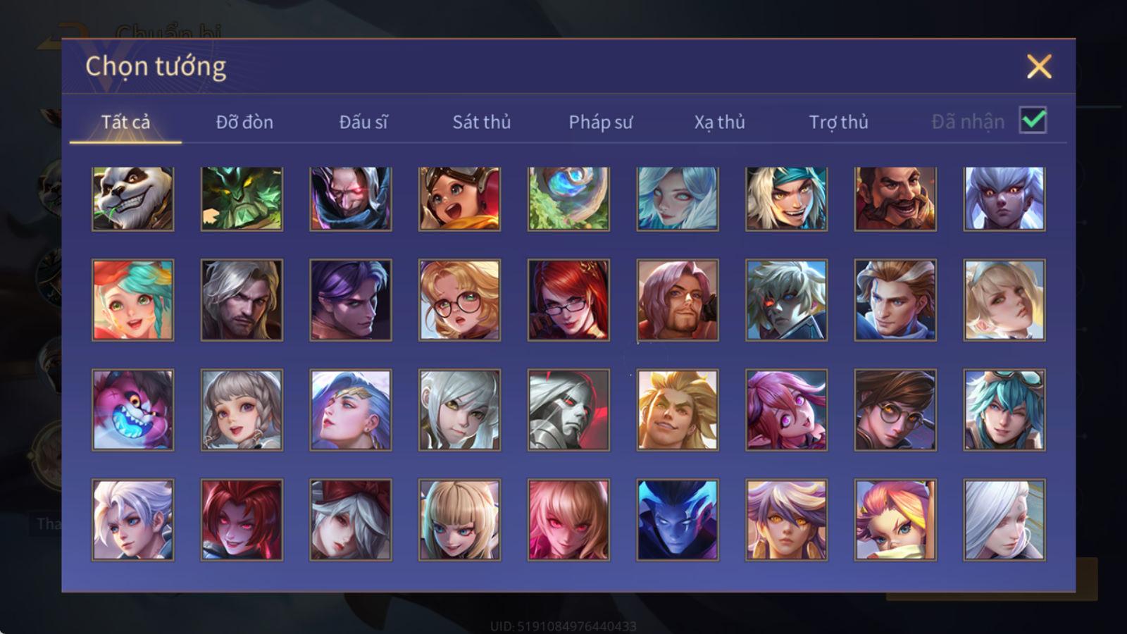Image resolution: width=1127 pixels, height=634 pixels.
Task: Pick the green tree monster hero
Action: [x=242, y=199]
